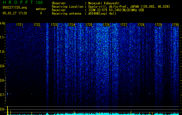182x115 pixels.
Task: Click the 1.1 kHz axis tick label
Action: (x=2, y=37)
